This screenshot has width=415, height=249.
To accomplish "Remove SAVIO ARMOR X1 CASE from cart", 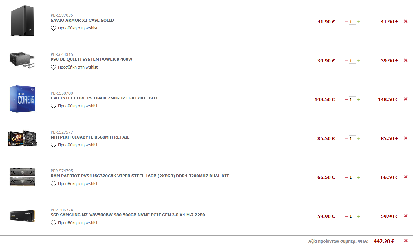I will pos(406,21).
